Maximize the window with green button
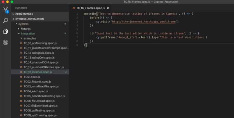The image size is (234, 118). 12,2
